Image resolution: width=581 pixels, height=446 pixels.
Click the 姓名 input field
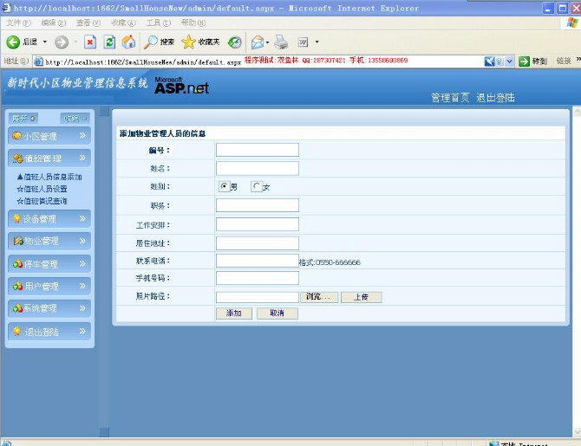258,168
